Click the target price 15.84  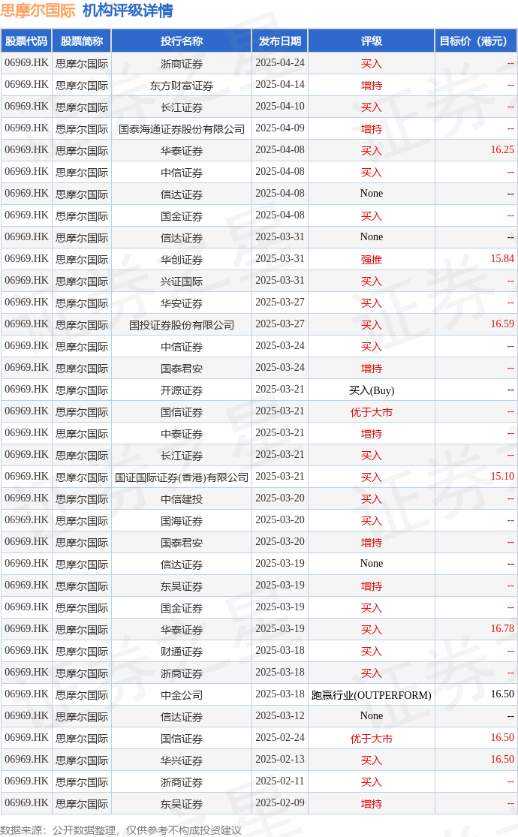point(502,259)
